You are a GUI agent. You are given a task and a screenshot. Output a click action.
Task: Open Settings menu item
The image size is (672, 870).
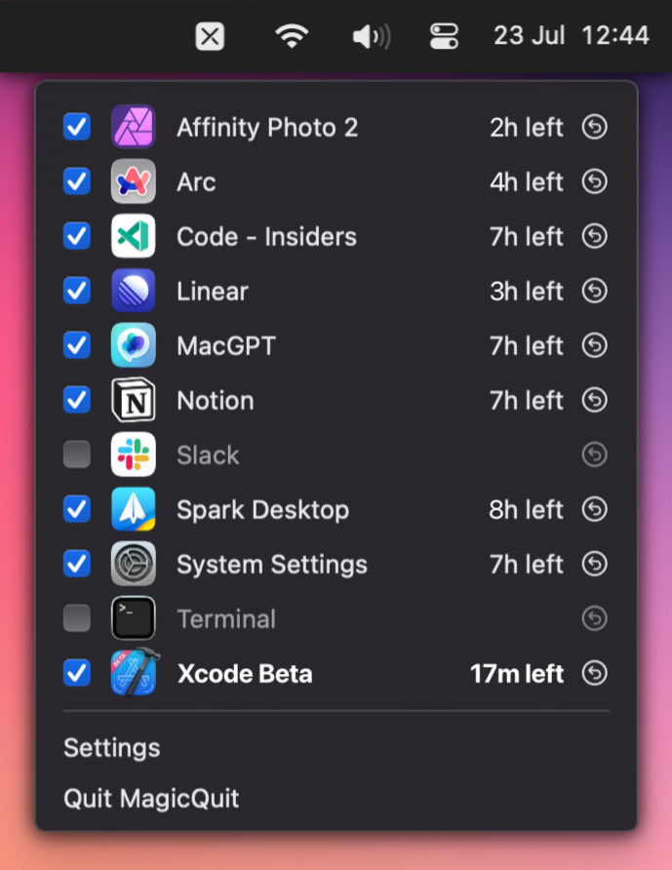[111, 748]
